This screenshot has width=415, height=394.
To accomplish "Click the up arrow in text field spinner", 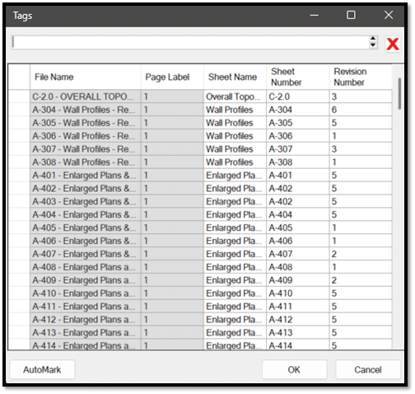I will point(373,39).
